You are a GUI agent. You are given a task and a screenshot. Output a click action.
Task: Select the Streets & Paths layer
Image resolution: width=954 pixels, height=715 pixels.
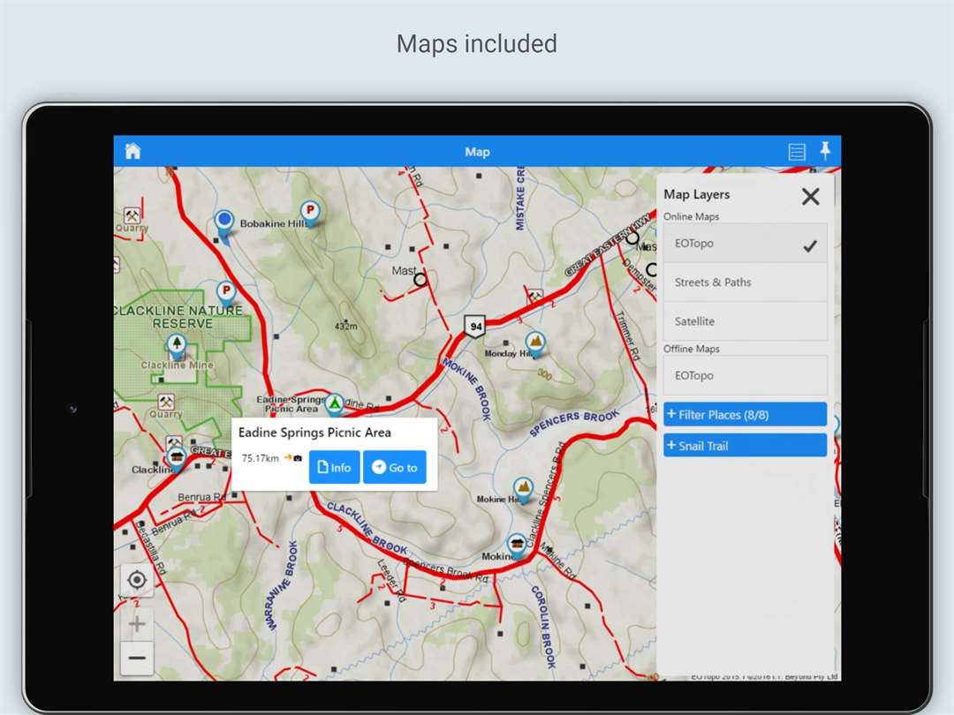point(746,282)
